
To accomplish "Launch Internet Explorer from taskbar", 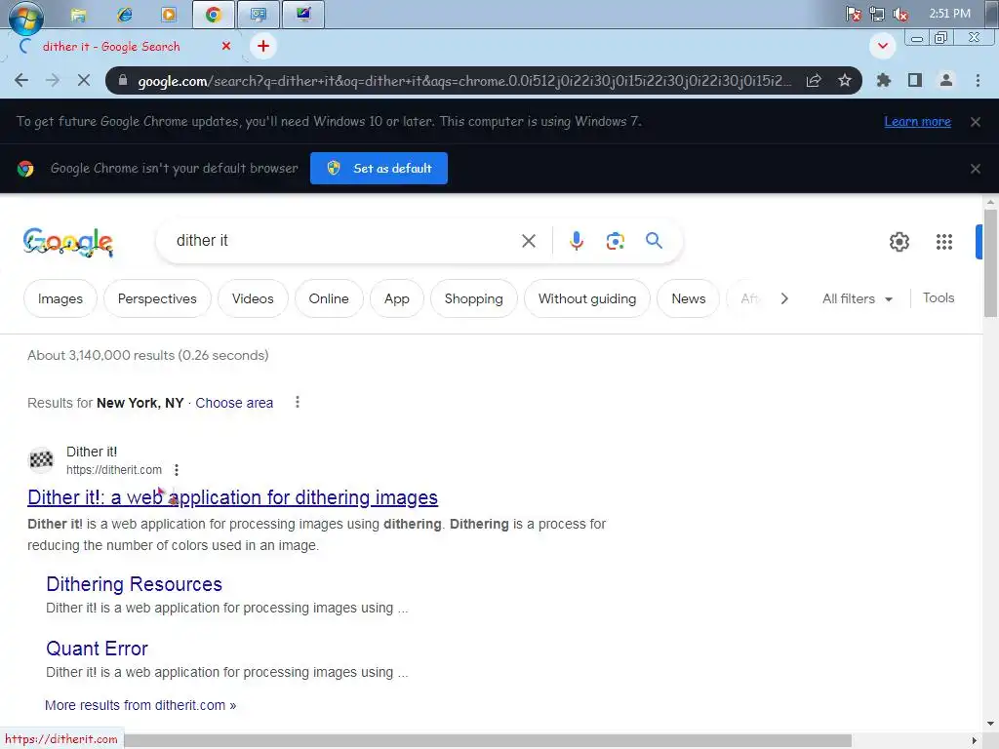I will coord(124,15).
